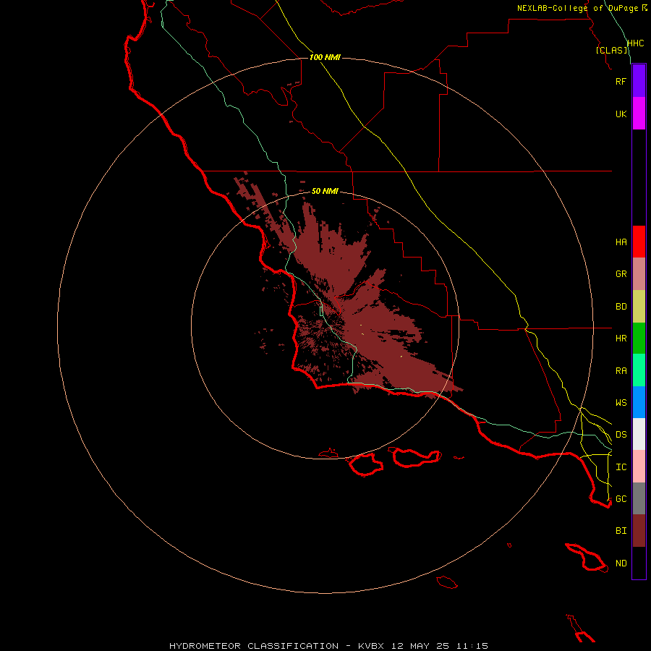Image resolution: width=651 pixels, height=651 pixels.
Task: Click the ND legend label
Action: tap(621, 563)
